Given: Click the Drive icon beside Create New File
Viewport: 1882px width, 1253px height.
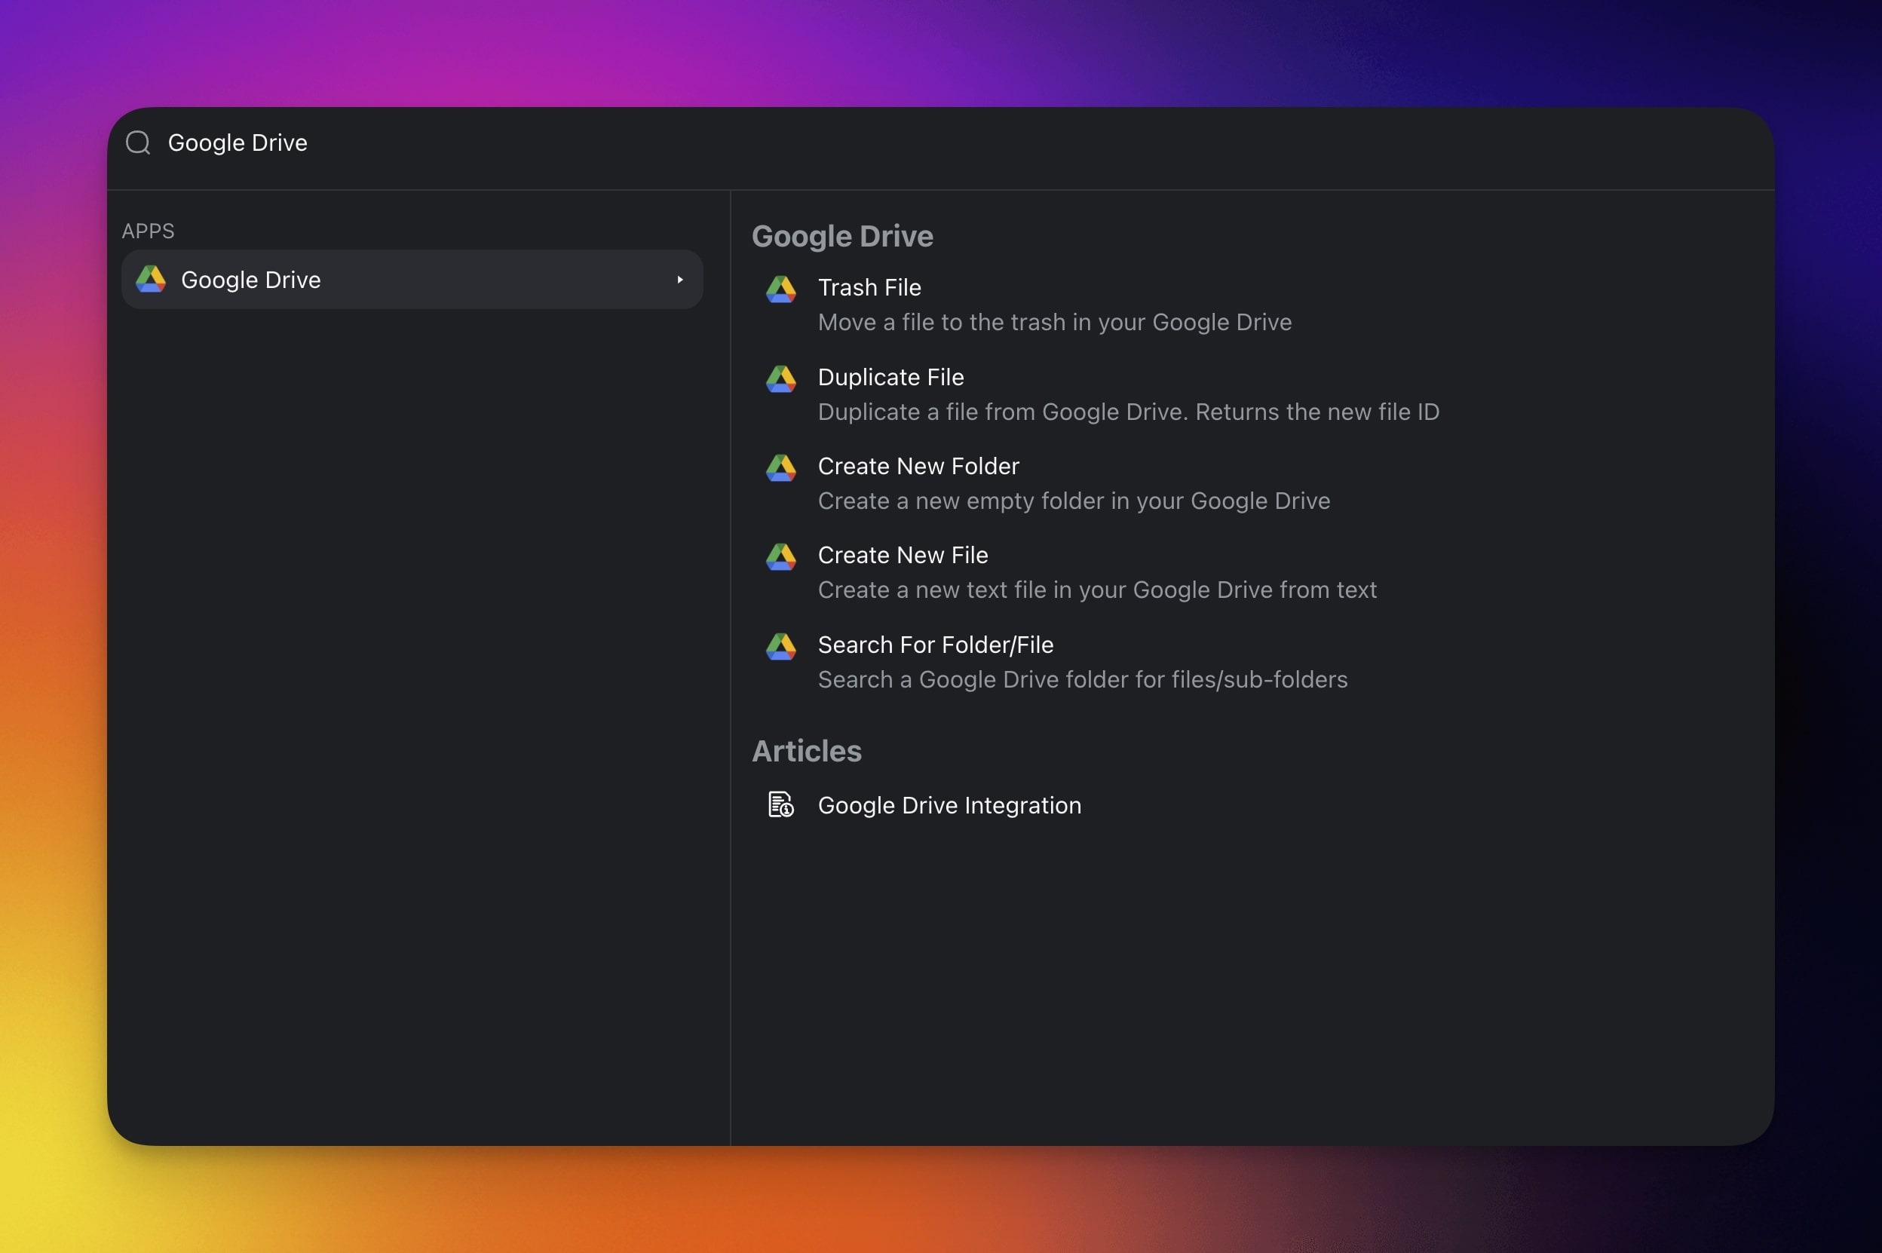Looking at the screenshot, I should [x=780, y=556].
